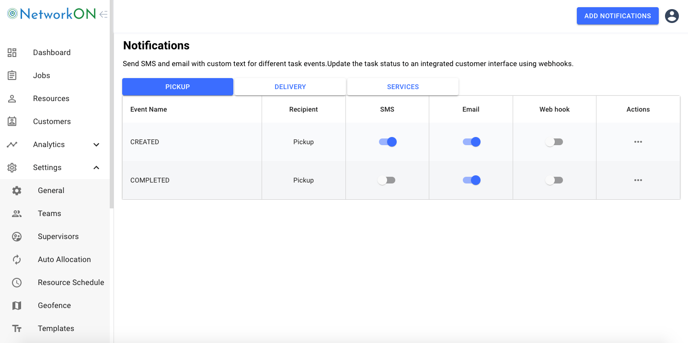The width and height of the screenshot is (688, 343).
Task: Click the Customers contact icon
Action: click(x=12, y=122)
